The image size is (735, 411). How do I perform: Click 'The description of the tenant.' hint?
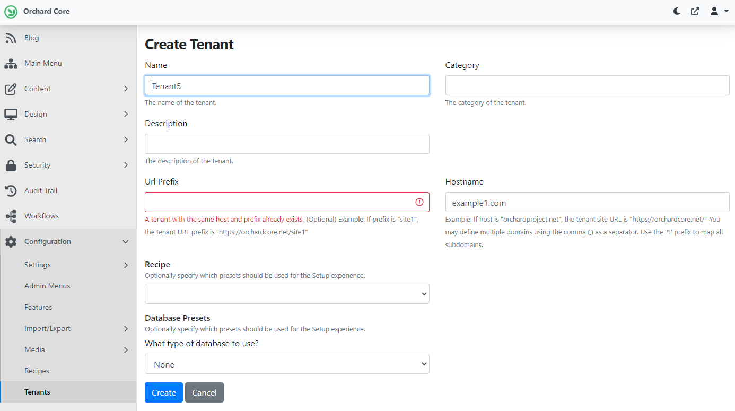[189, 161]
